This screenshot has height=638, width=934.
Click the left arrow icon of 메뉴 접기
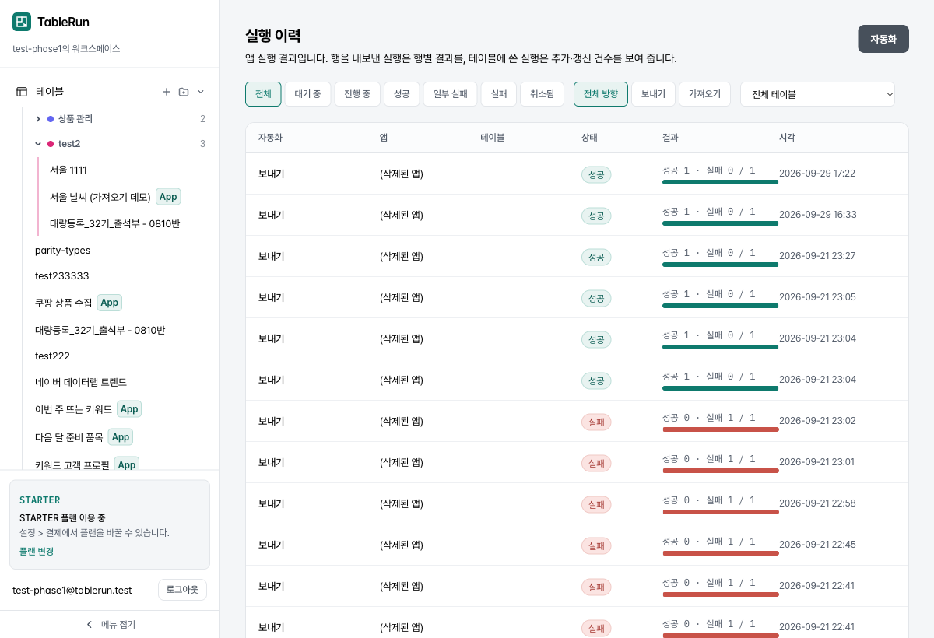point(90,624)
